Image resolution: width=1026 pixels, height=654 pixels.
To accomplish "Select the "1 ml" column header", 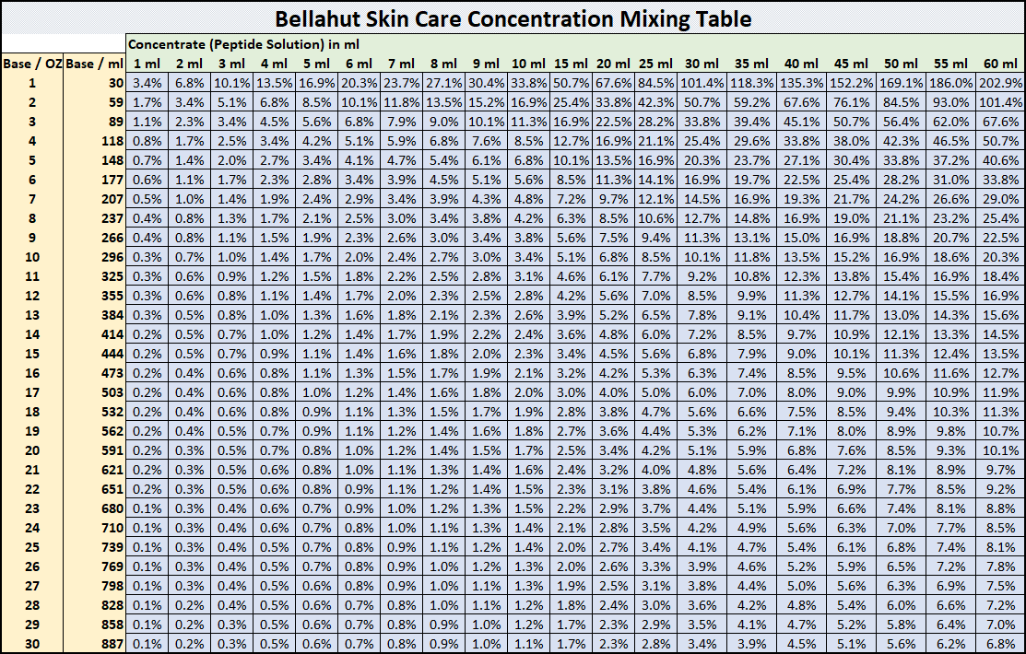I will 147,64.
